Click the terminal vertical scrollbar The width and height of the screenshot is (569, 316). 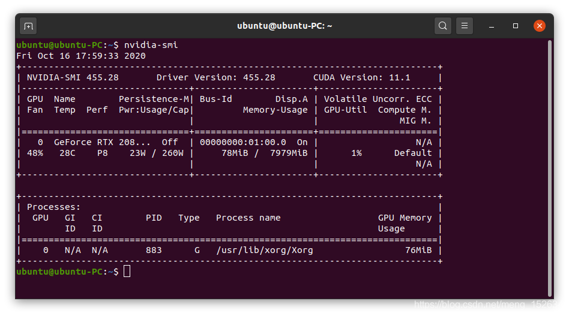coord(550,168)
